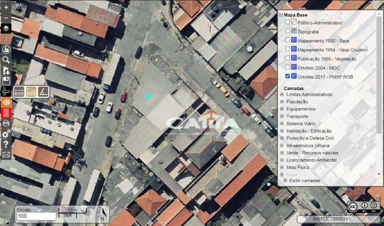Click the Rural layer group label
Screen dimensions: 384x226
292,175
